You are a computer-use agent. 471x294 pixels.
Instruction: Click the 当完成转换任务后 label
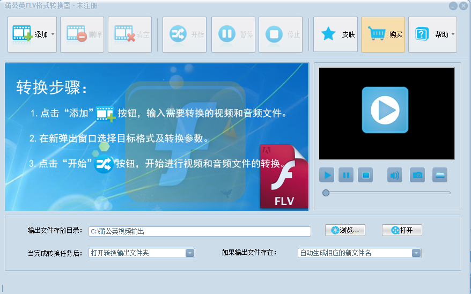pyautogui.click(x=55, y=253)
